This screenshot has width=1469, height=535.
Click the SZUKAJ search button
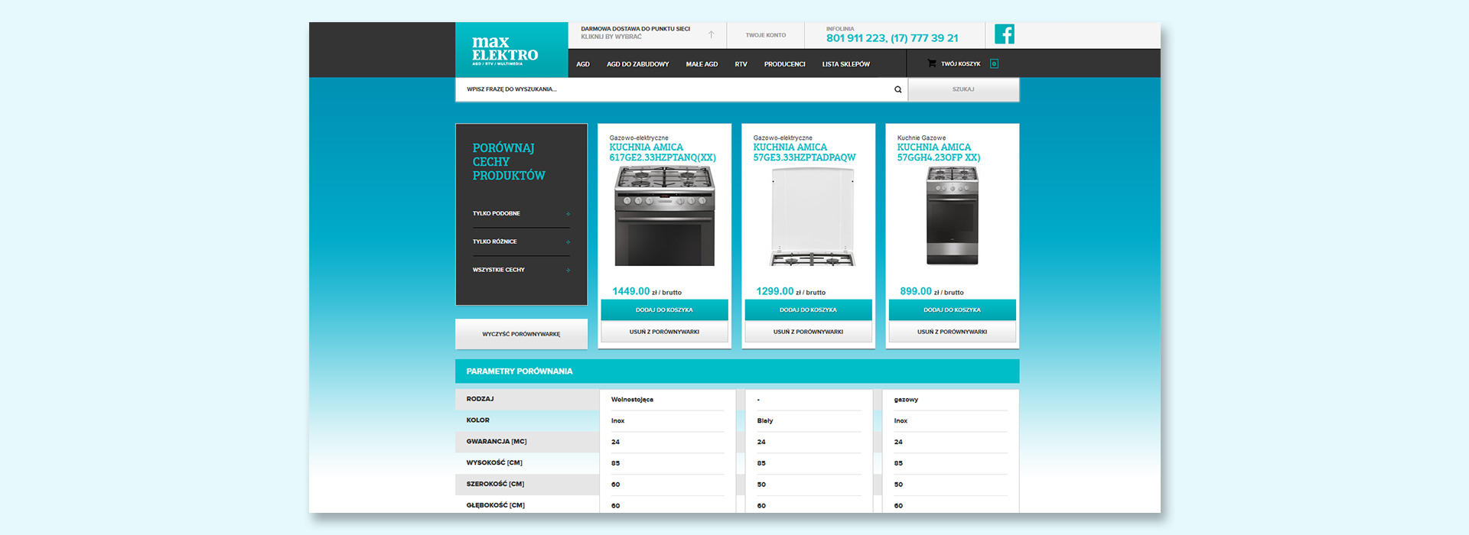[963, 89]
